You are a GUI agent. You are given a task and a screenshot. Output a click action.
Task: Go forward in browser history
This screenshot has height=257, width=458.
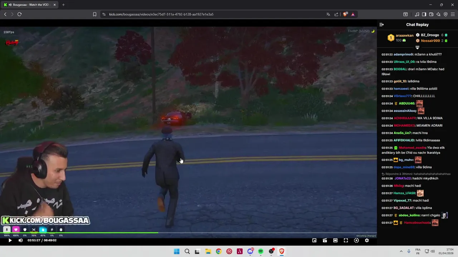pos(12,14)
